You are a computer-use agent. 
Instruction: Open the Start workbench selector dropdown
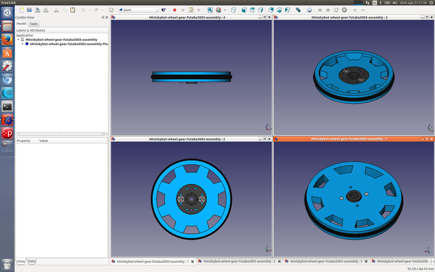click(138, 10)
